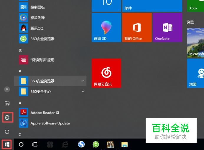The image size is (204, 150).
Task: Open Sogou browser icon on taskbar
Action: (x=81, y=144)
